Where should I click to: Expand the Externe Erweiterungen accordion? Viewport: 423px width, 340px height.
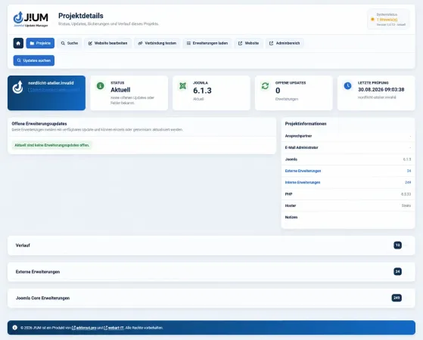[x=211, y=271]
